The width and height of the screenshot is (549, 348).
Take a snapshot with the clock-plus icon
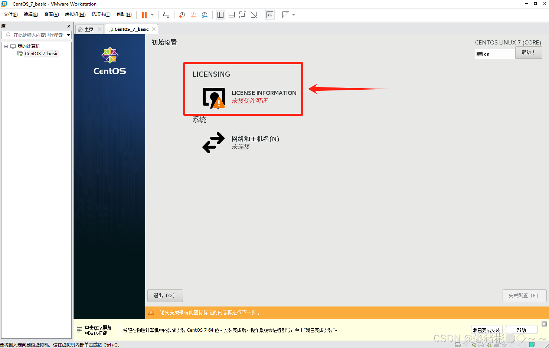[x=182, y=15]
